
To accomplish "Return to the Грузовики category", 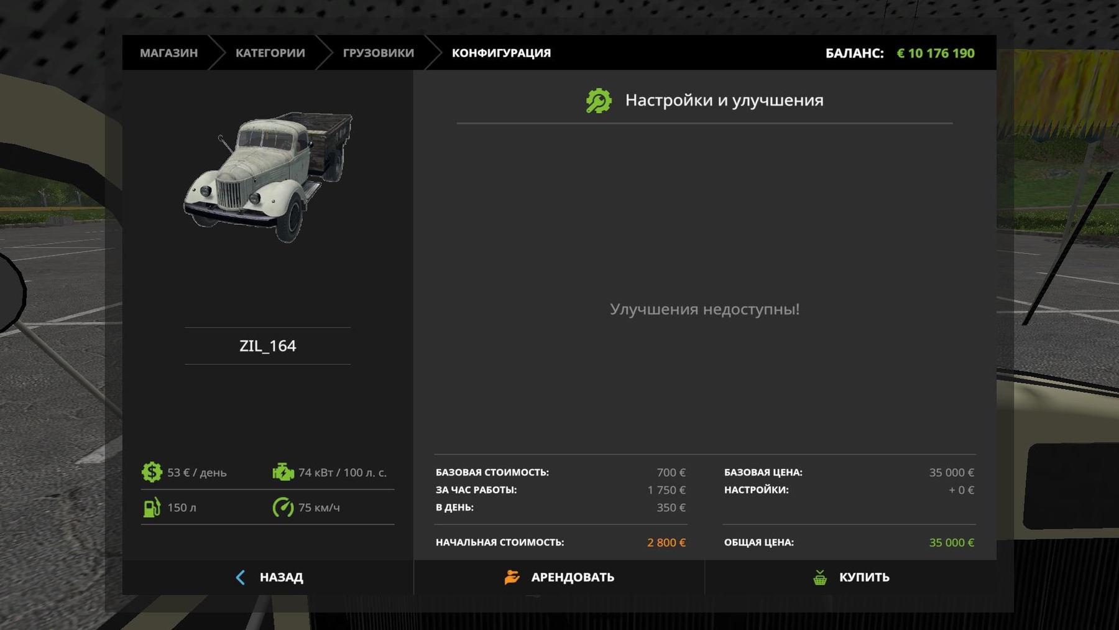I will click(x=378, y=53).
